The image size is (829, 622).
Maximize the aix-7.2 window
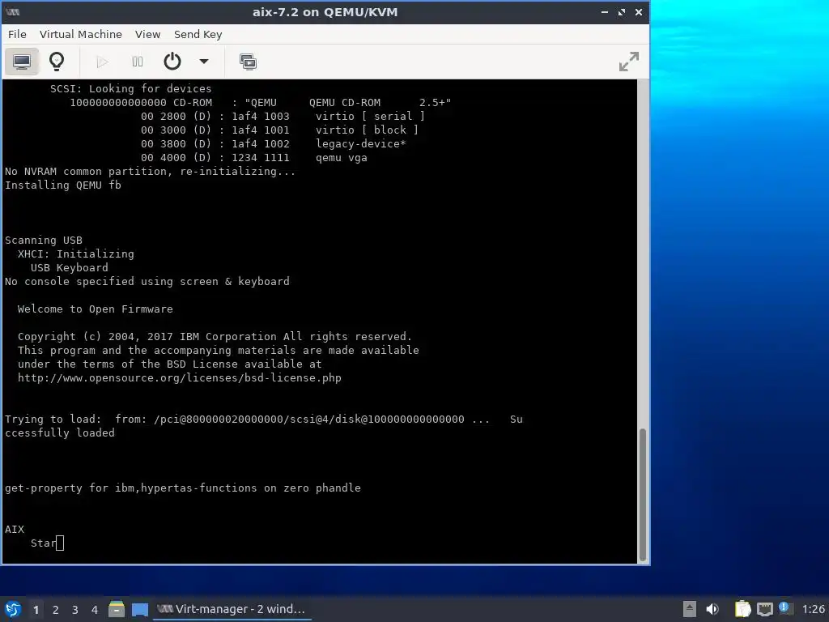(x=622, y=12)
